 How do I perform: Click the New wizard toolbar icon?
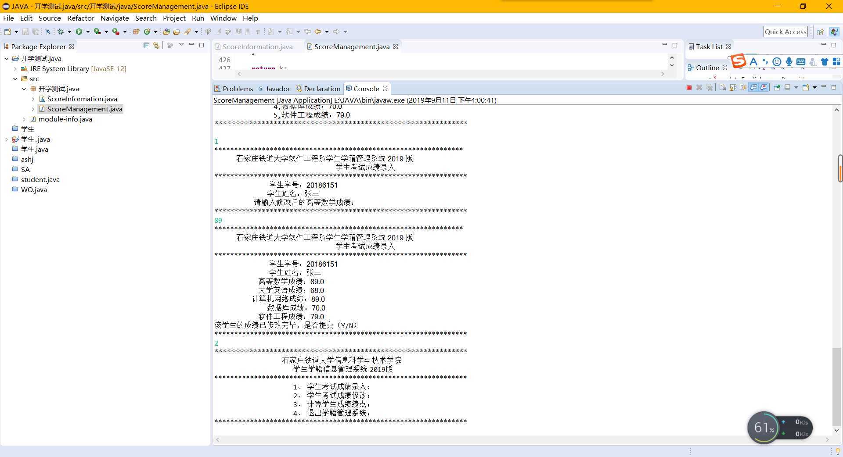tap(7, 32)
